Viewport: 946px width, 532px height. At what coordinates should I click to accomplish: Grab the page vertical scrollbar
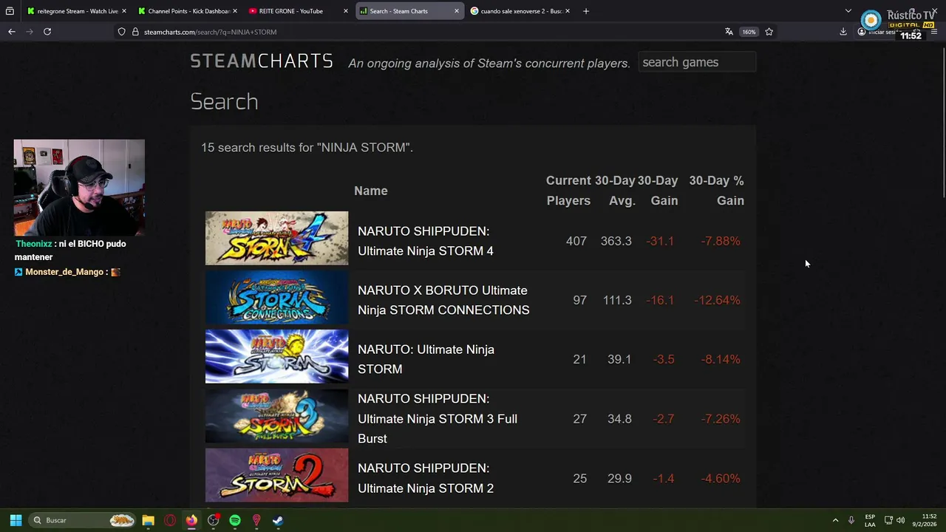click(x=942, y=124)
